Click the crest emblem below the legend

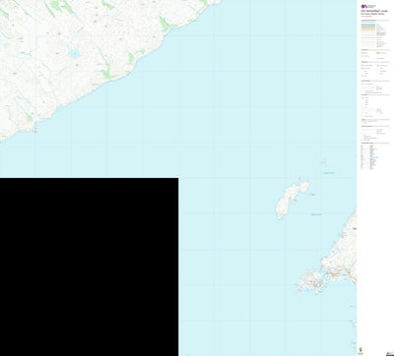pyautogui.click(x=361, y=349)
